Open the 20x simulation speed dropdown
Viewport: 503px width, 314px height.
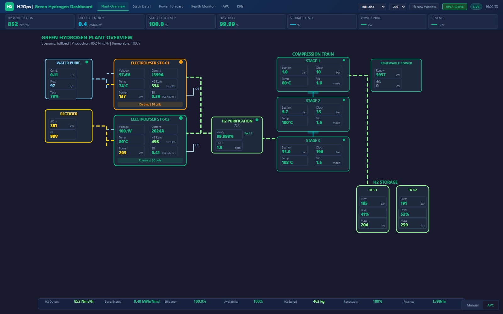pos(398,6)
